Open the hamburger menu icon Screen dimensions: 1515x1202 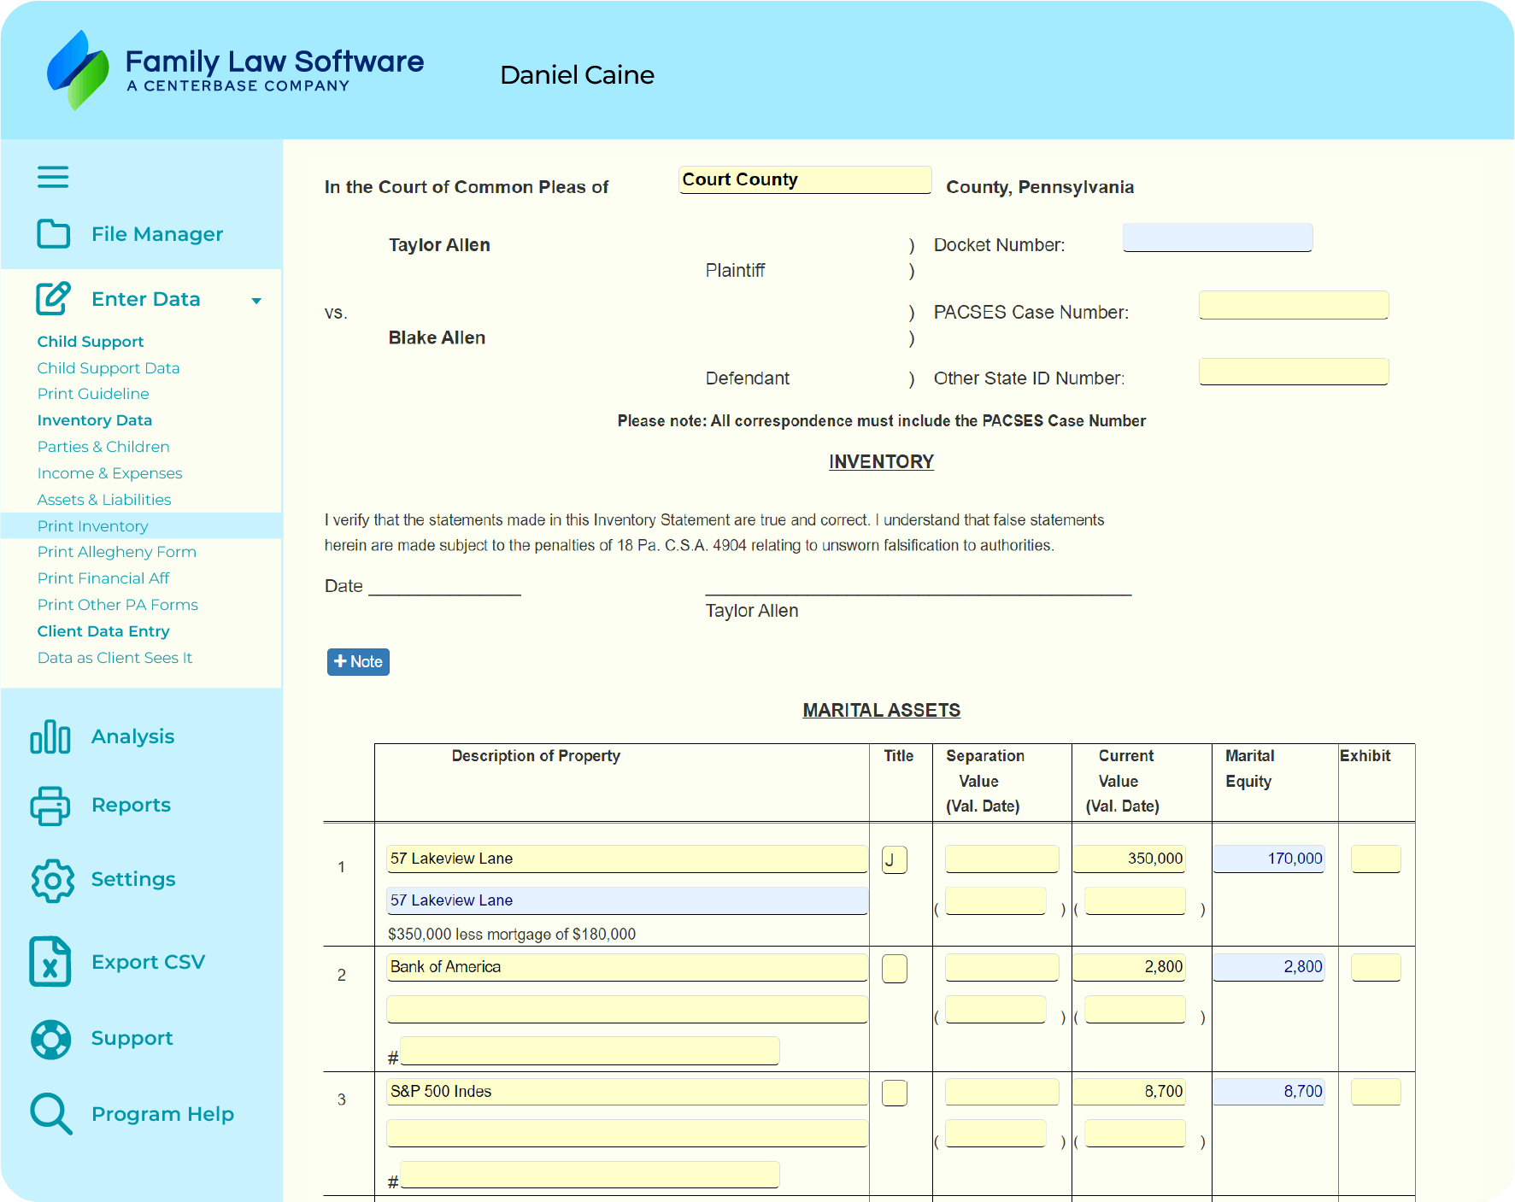53,177
